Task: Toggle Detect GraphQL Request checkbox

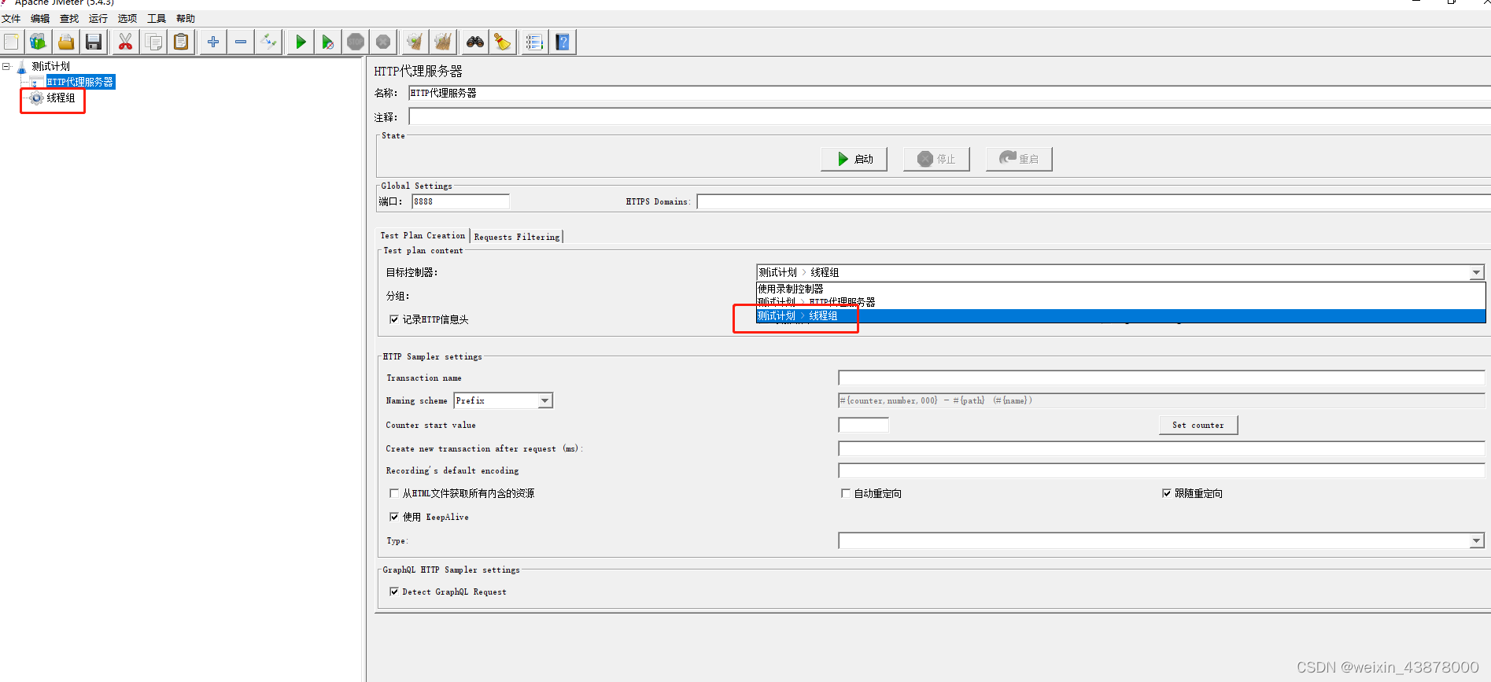Action: point(394,592)
